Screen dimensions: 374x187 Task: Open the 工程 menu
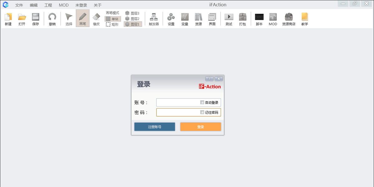click(48, 5)
